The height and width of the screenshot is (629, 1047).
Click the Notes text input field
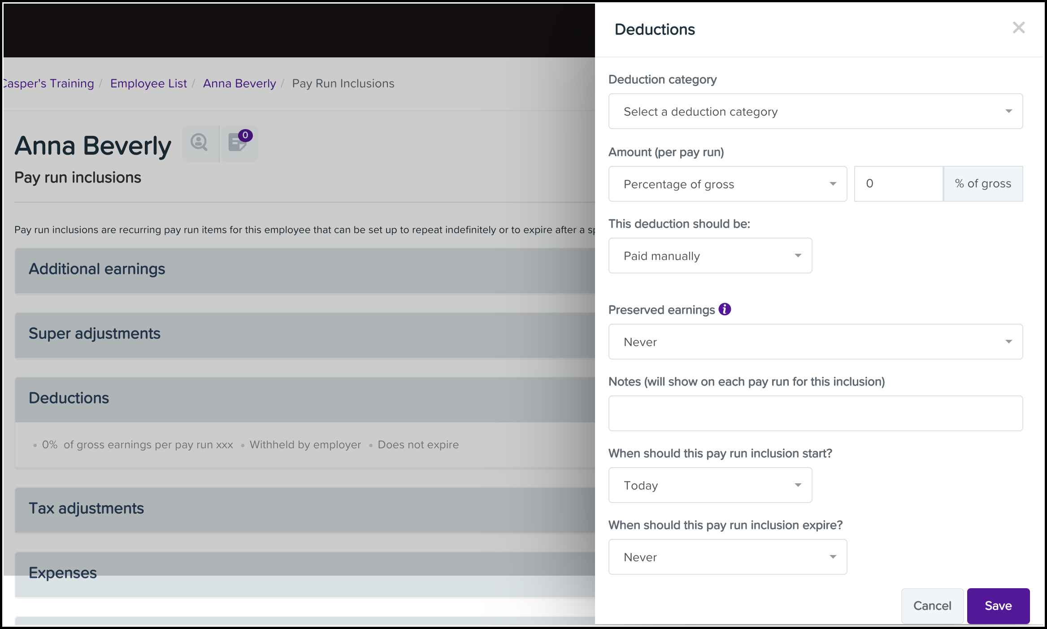815,413
